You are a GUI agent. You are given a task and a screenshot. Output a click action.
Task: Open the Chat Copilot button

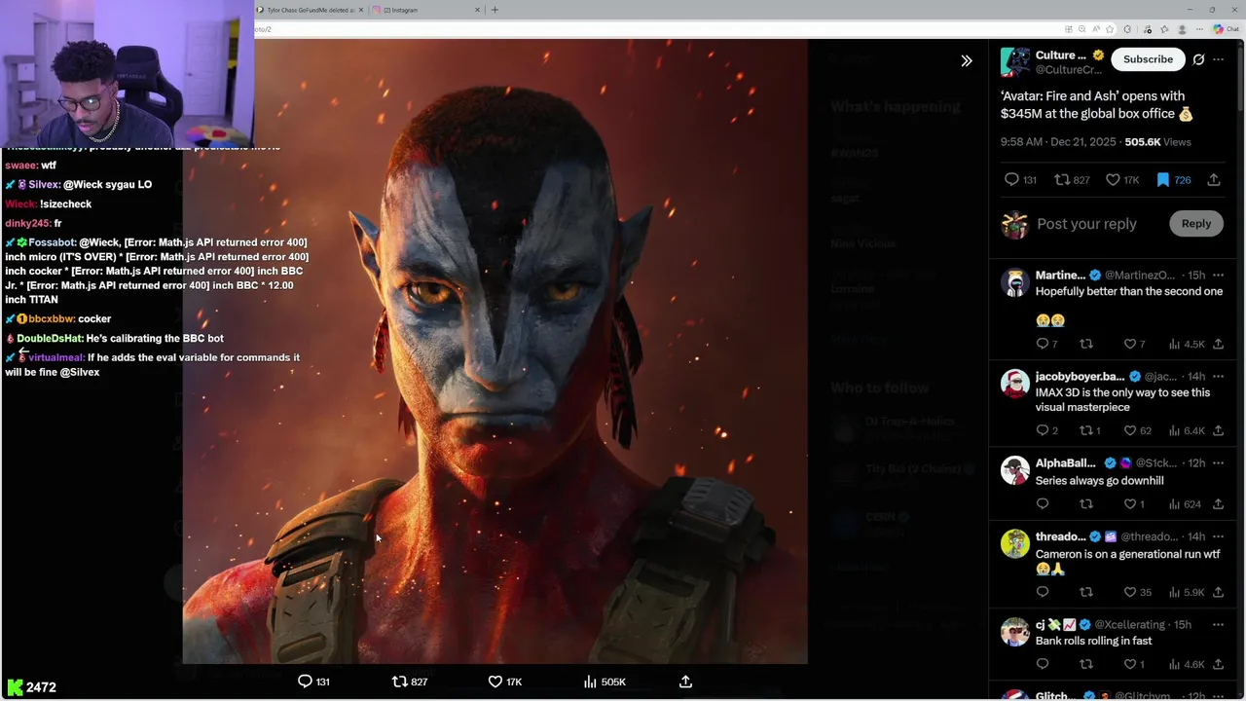1226,29
